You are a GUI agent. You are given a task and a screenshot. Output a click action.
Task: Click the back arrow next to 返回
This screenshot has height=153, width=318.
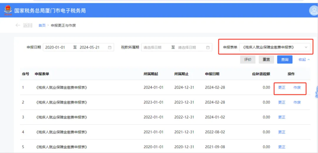pyautogui.click(x=18, y=25)
